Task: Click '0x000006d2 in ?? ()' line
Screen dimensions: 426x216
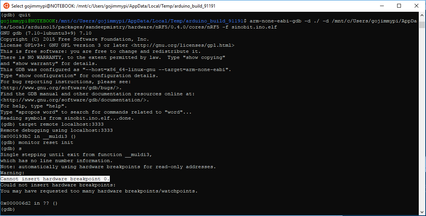Action: click(29, 203)
